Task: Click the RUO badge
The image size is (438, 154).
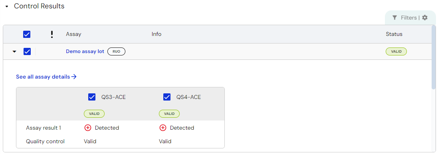Action: (116, 51)
